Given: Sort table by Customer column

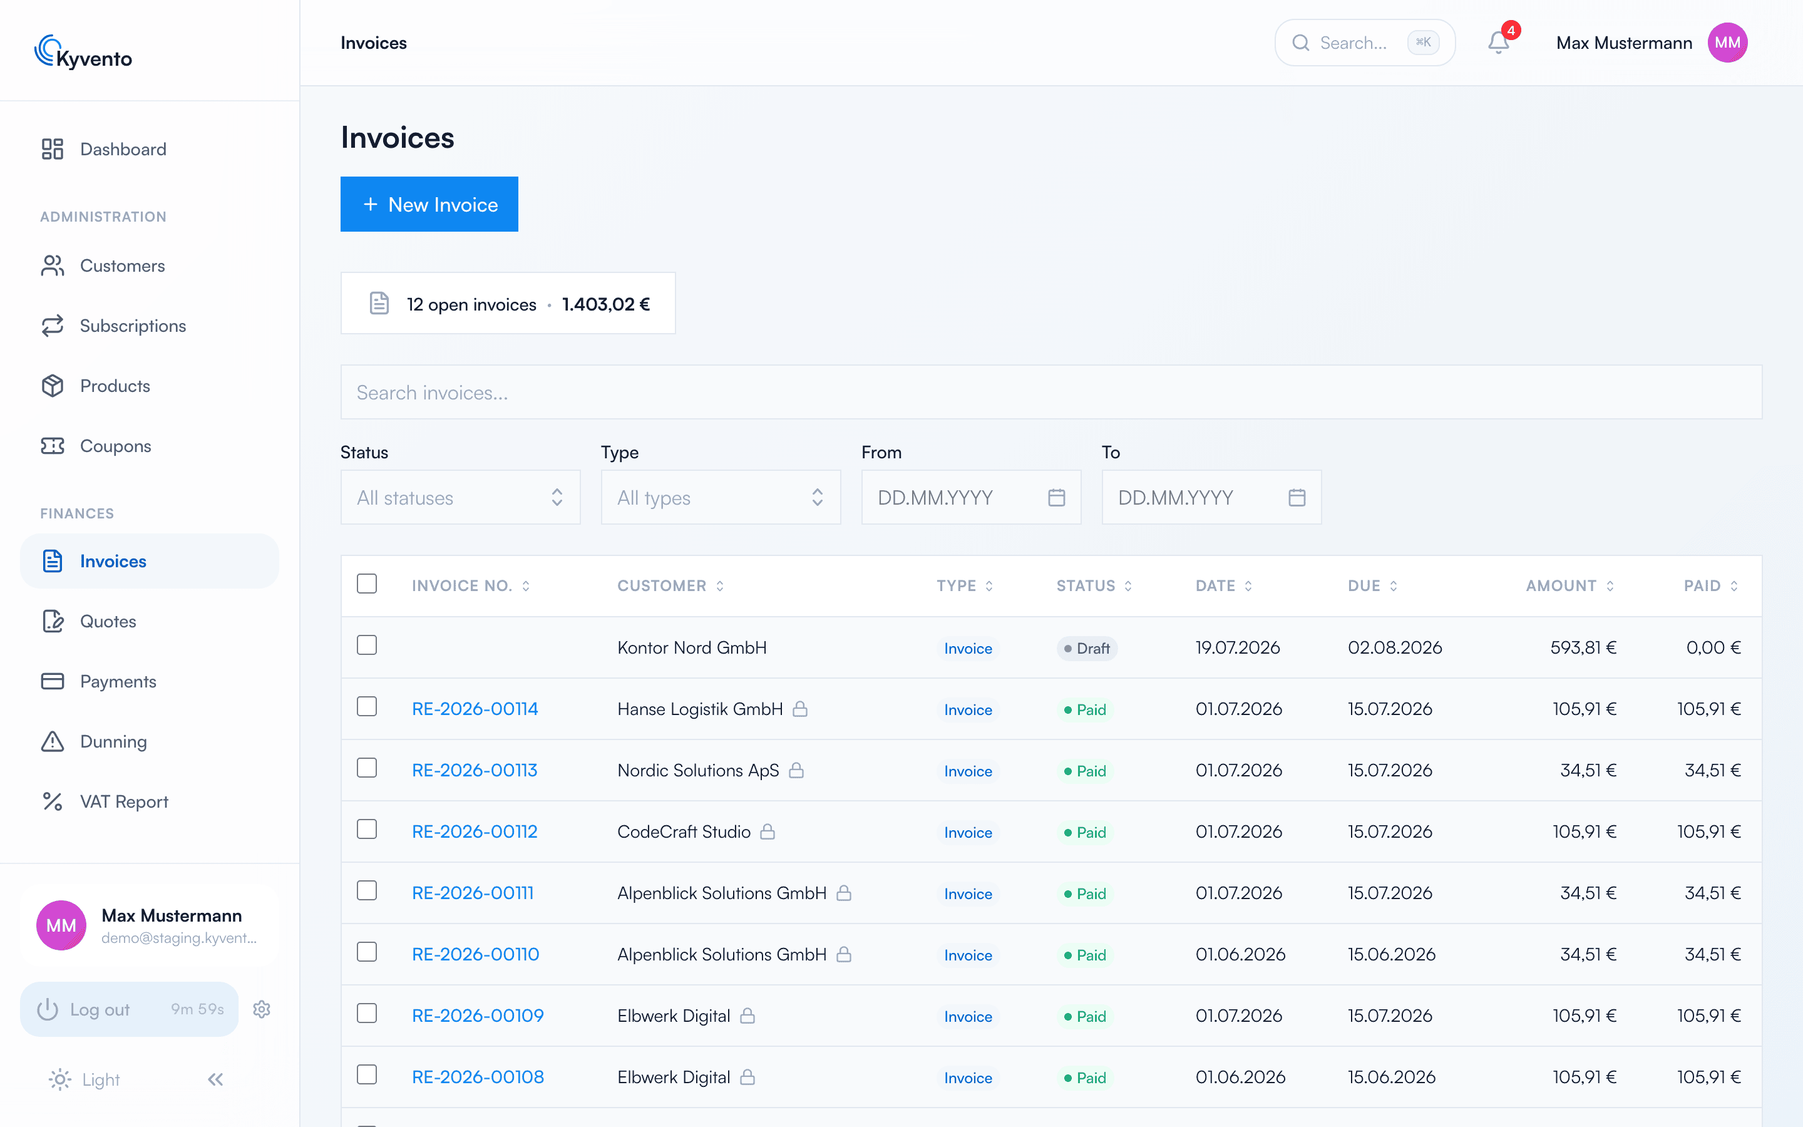Looking at the screenshot, I should click(x=670, y=586).
